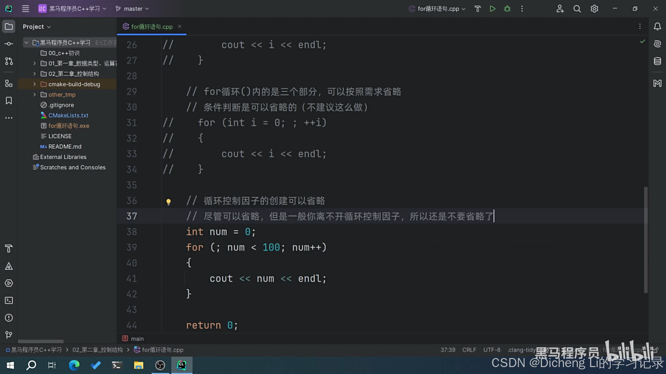
Task: Select the LICENSE file
Action: [56, 136]
